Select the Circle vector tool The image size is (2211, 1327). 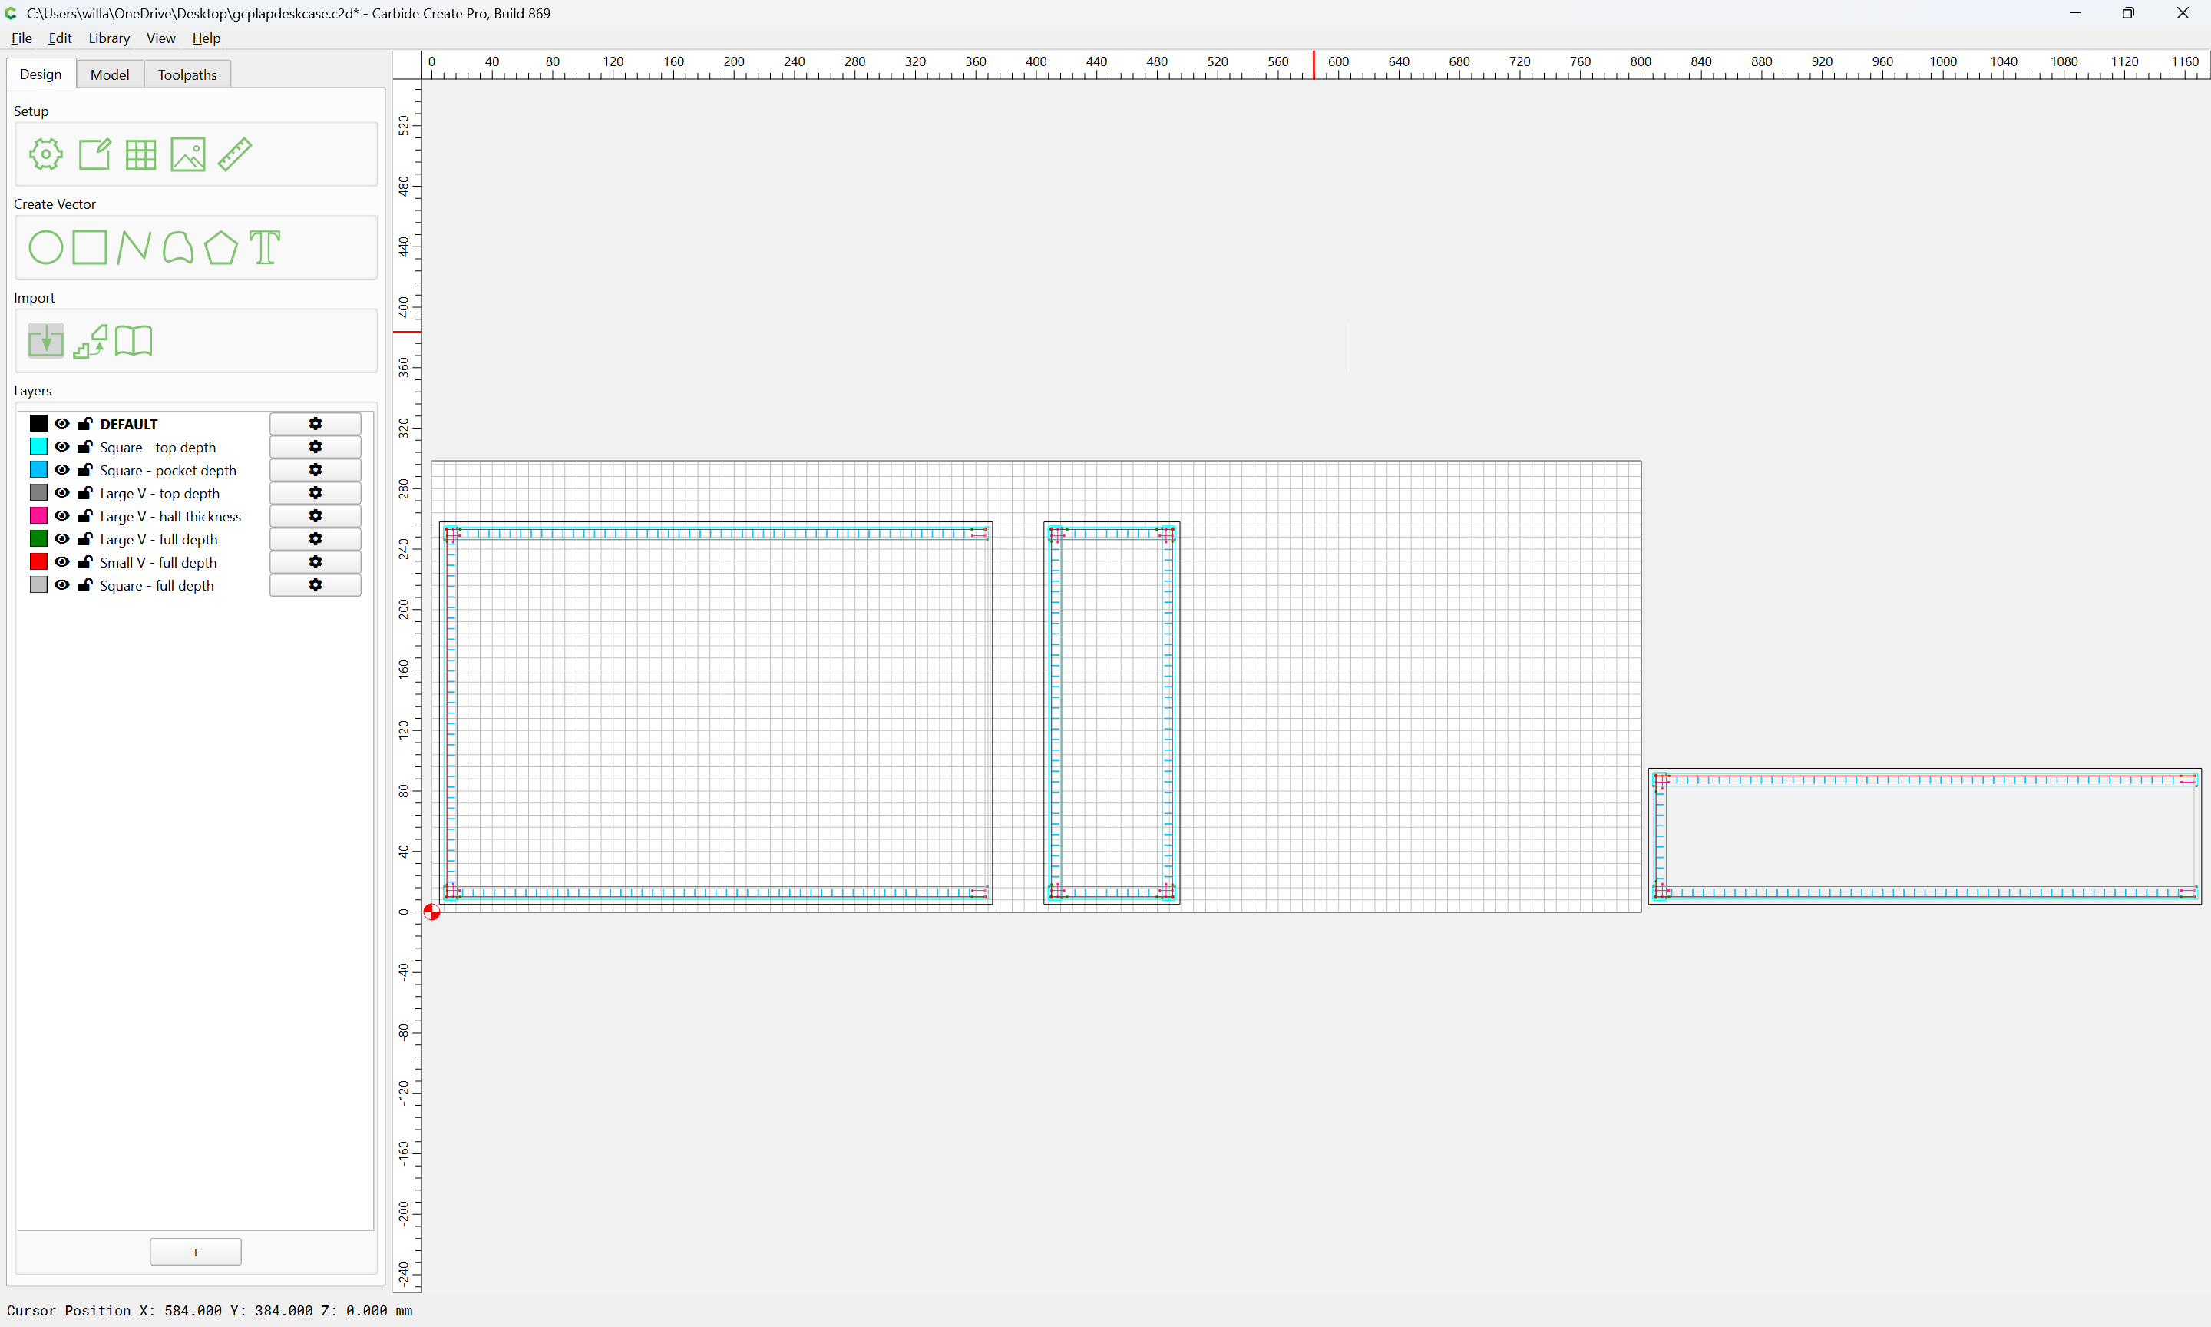(45, 247)
